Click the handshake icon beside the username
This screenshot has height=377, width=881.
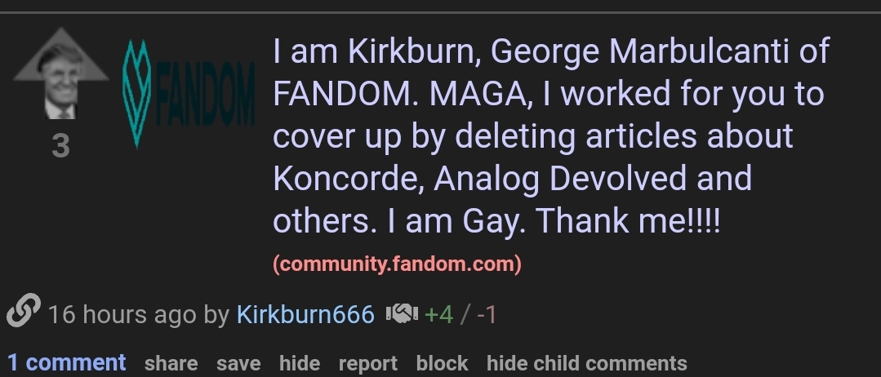coord(402,313)
